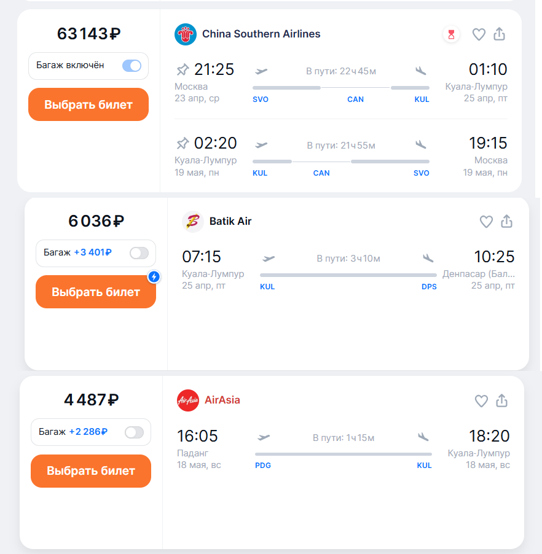The height and width of the screenshot is (554, 542).
Task: Click the blue lightning badge on Batik button
Action: pos(154,277)
